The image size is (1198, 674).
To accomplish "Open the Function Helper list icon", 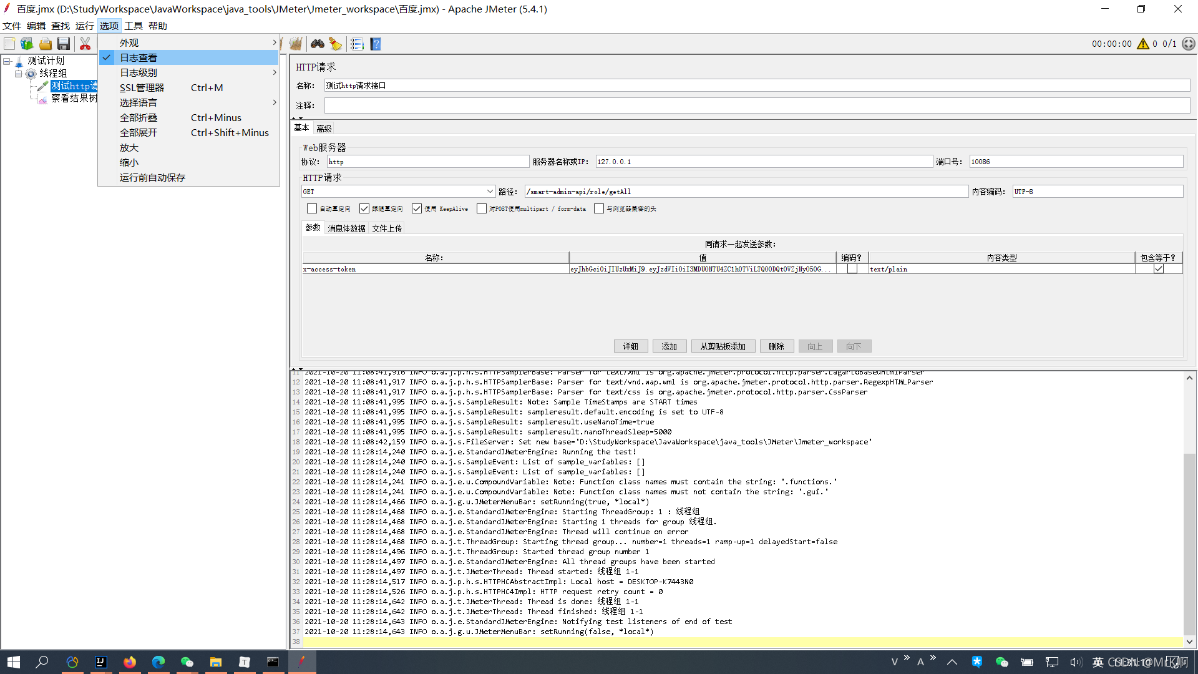I will tap(357, 44).
